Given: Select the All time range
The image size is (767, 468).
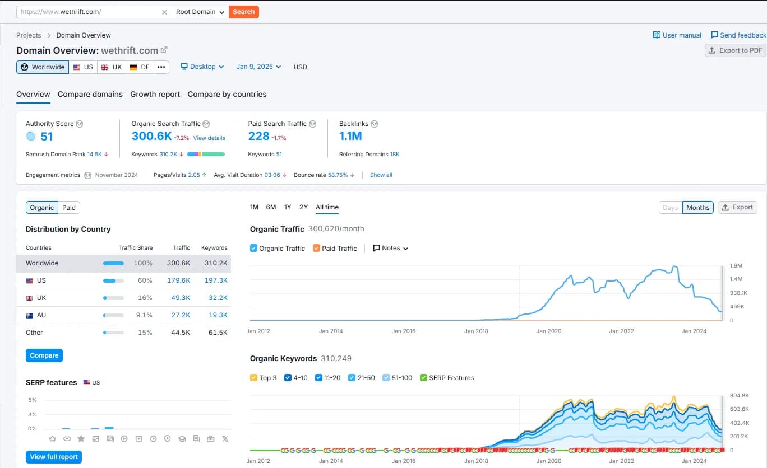Looking at the screenshot, I should point(327,207).
